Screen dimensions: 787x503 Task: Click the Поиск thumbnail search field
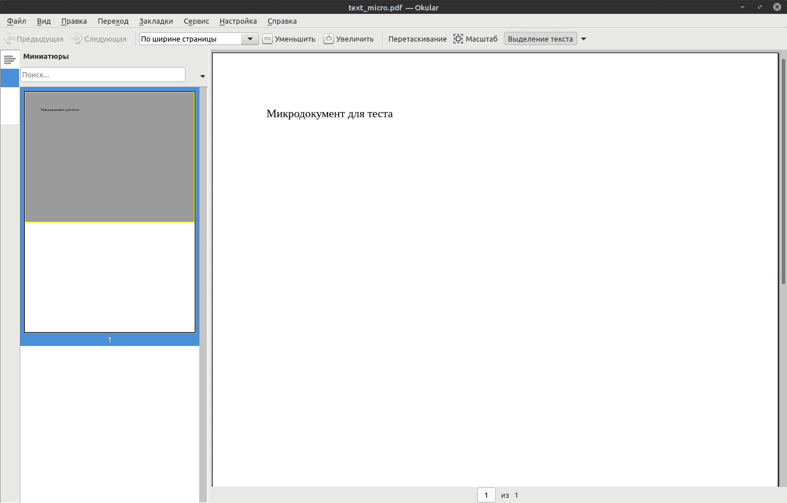[x=103, y=74]
